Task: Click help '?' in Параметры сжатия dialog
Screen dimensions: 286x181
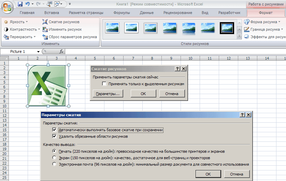Action: (242, 115)
